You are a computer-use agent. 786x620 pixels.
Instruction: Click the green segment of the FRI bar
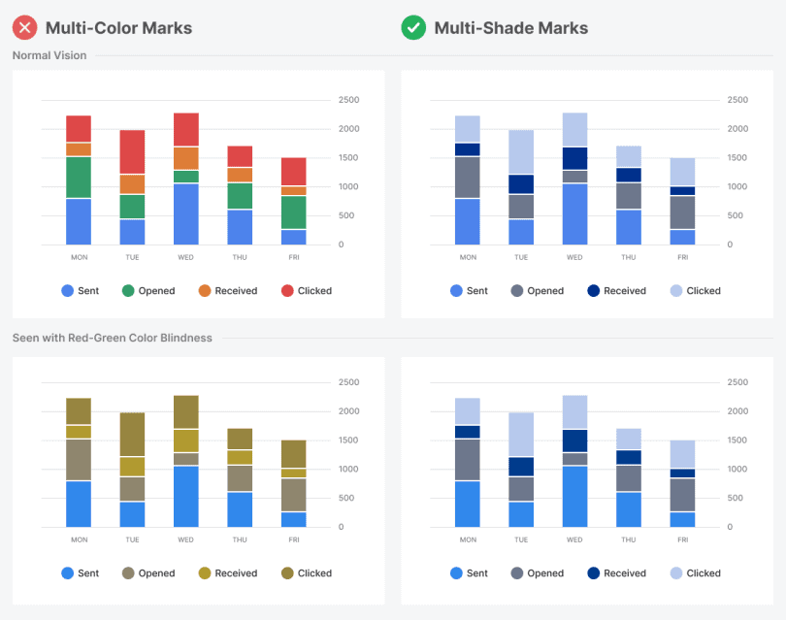pyautogui.click(x=293, y=212)
